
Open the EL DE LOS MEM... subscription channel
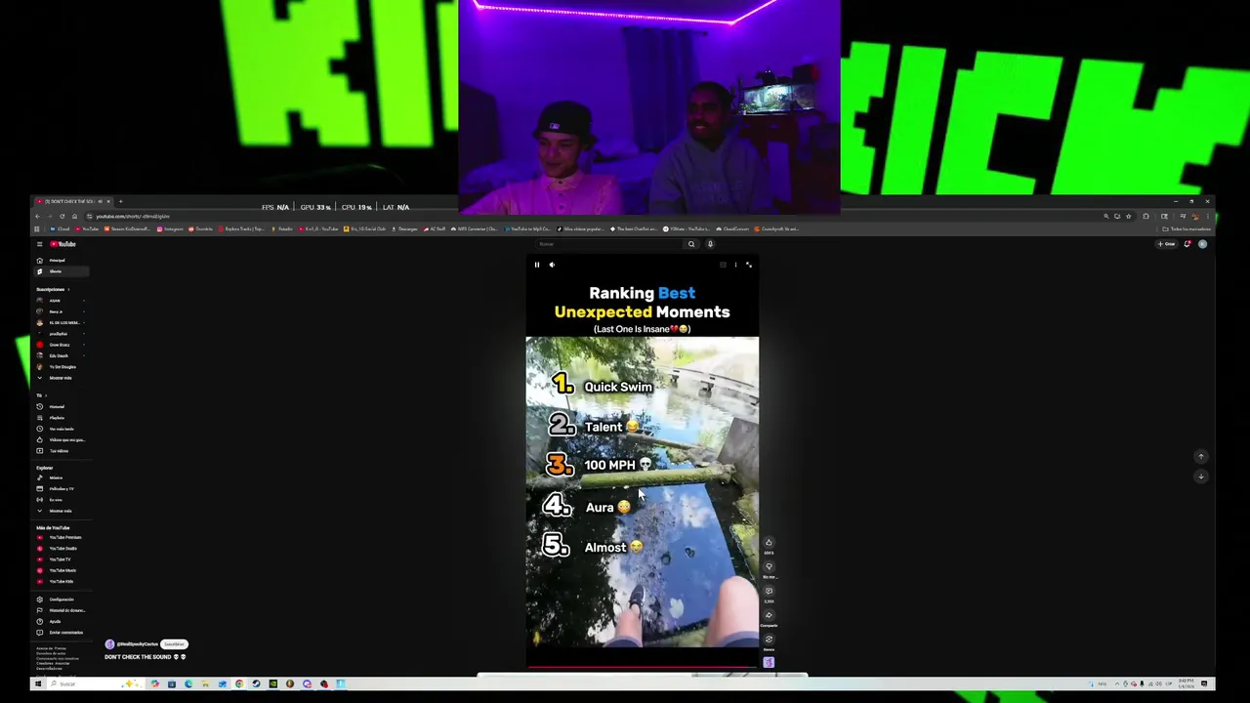(x=61, y=322)
